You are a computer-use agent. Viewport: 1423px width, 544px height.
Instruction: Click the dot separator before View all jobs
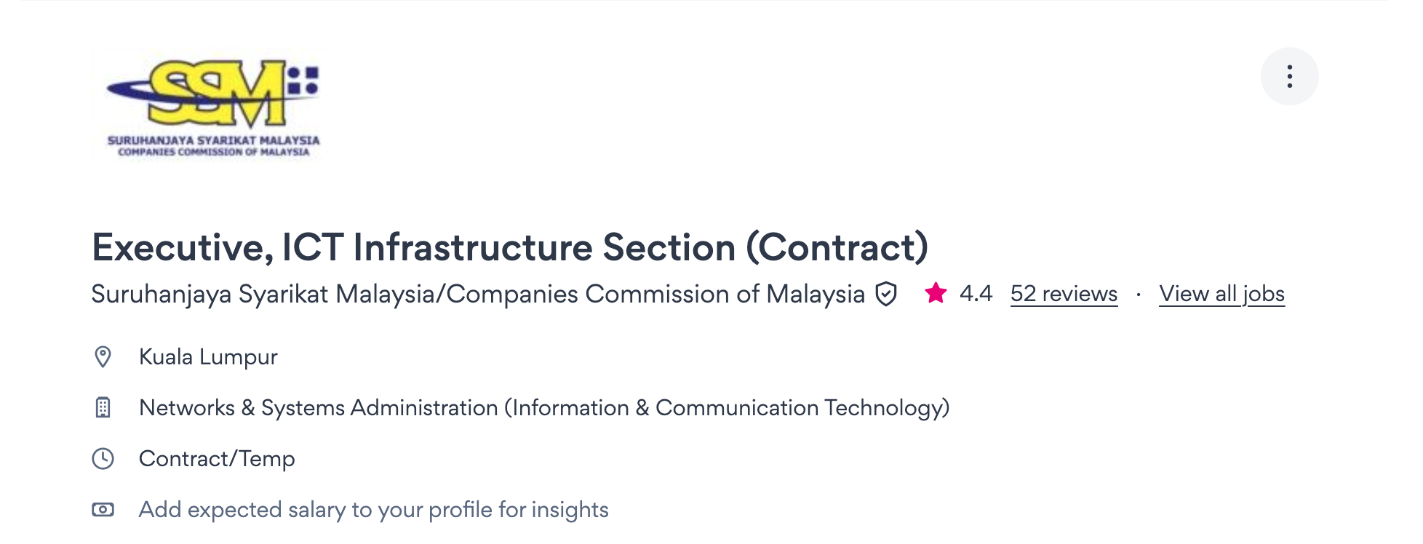1139,295
